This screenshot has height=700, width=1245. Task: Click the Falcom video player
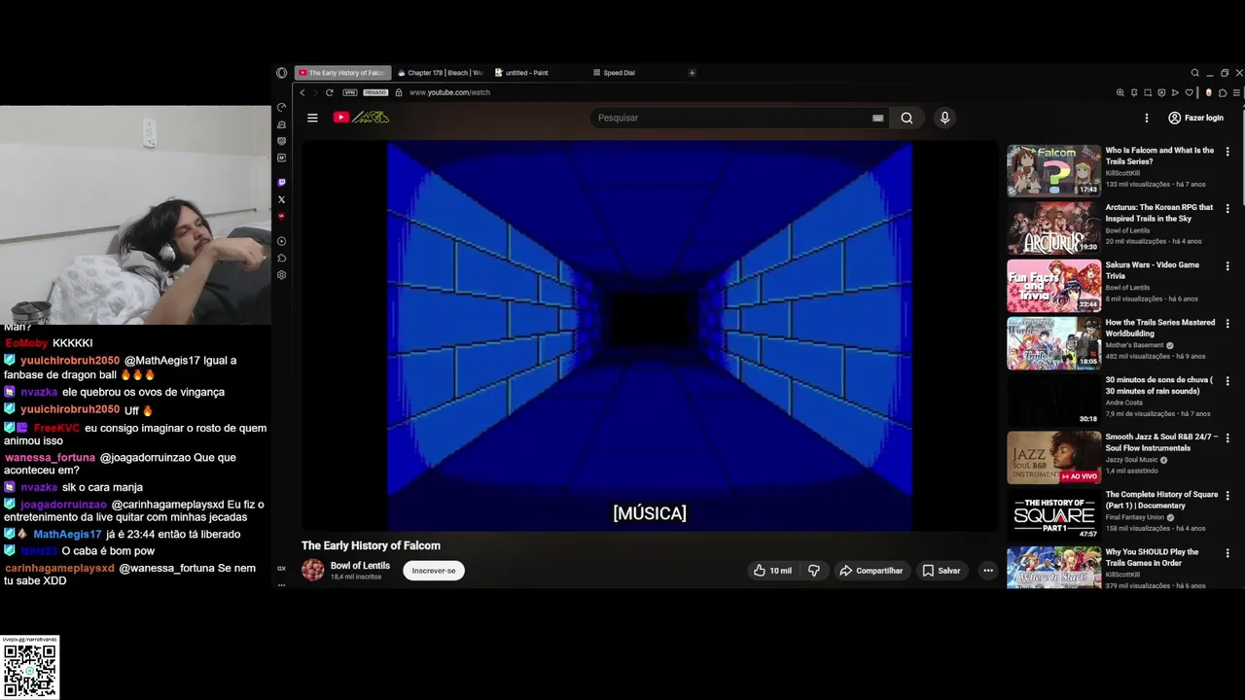click(x=650, y=336)
